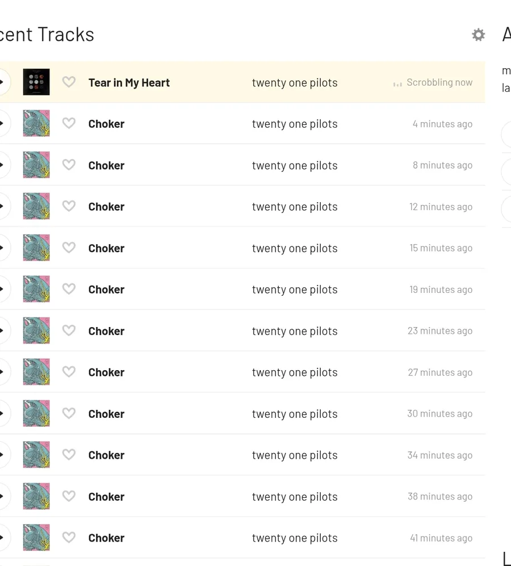Play Choker scrobbled 23 minutes ago
This screenshot has height=566, width=511.
point(3,330)
